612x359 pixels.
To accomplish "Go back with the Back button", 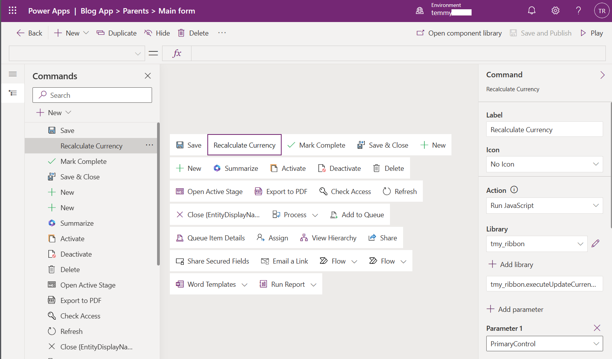I will pyautogui.click(x=29, y=33).
